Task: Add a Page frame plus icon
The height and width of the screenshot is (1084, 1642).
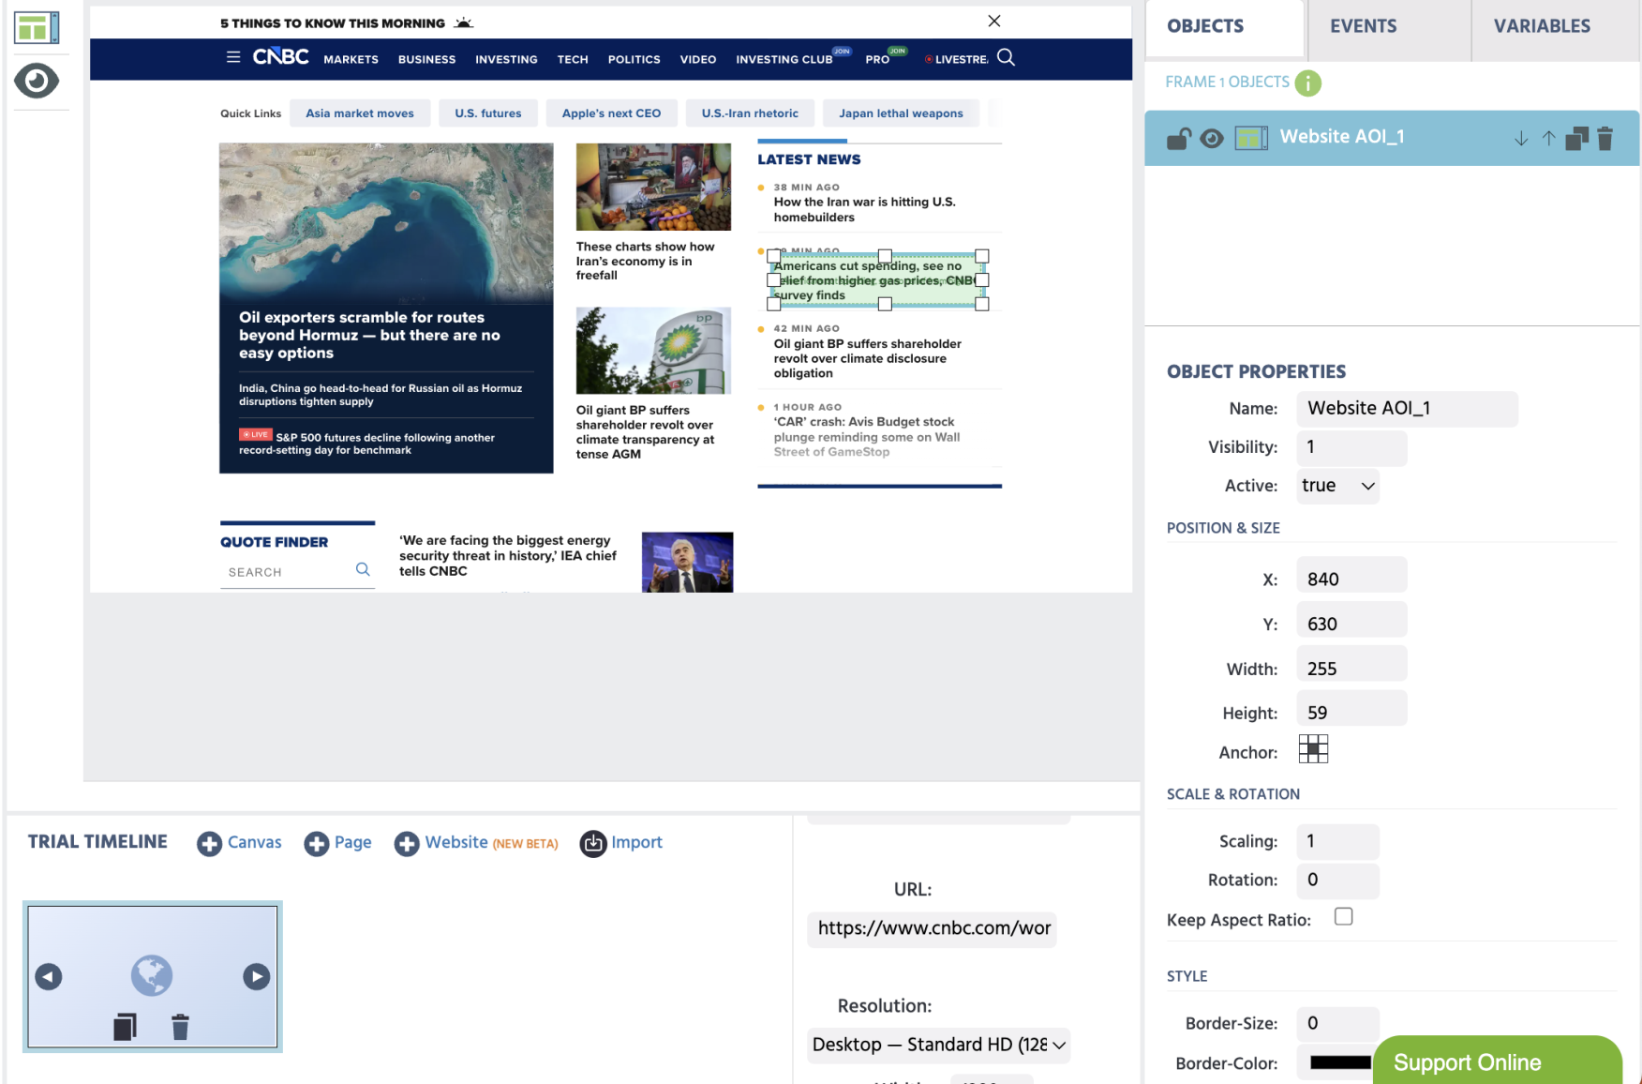Action: point(317,844)
